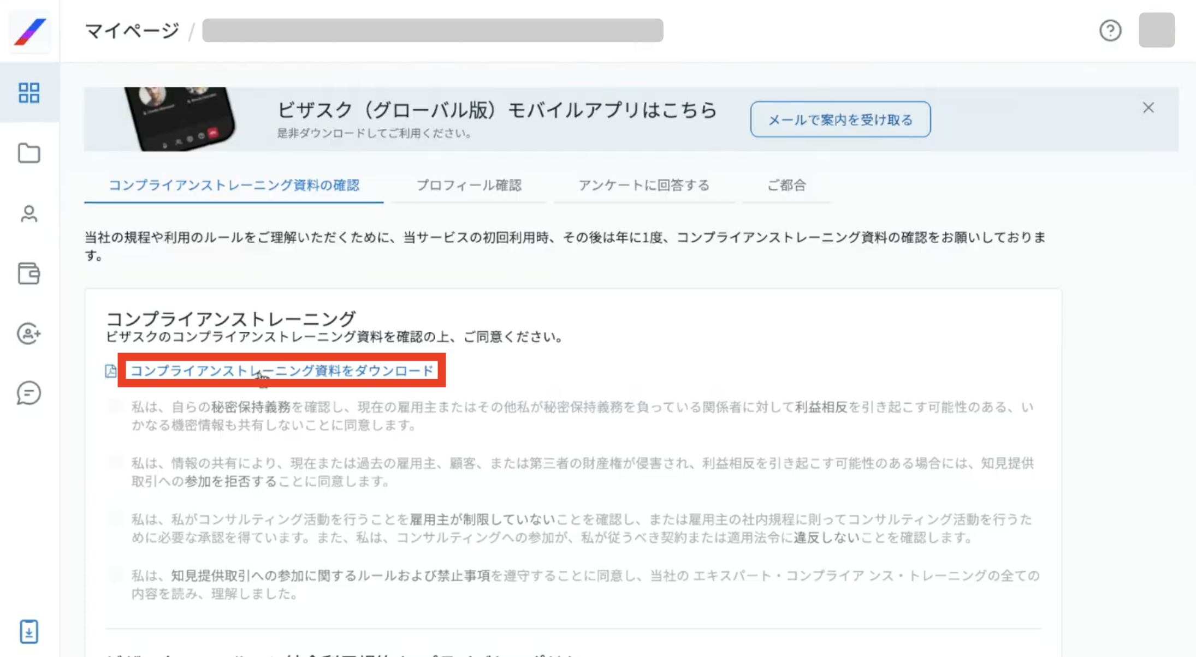Click コンプライアンストレーニング資料をダウンロード link

[x=282, y=371]
